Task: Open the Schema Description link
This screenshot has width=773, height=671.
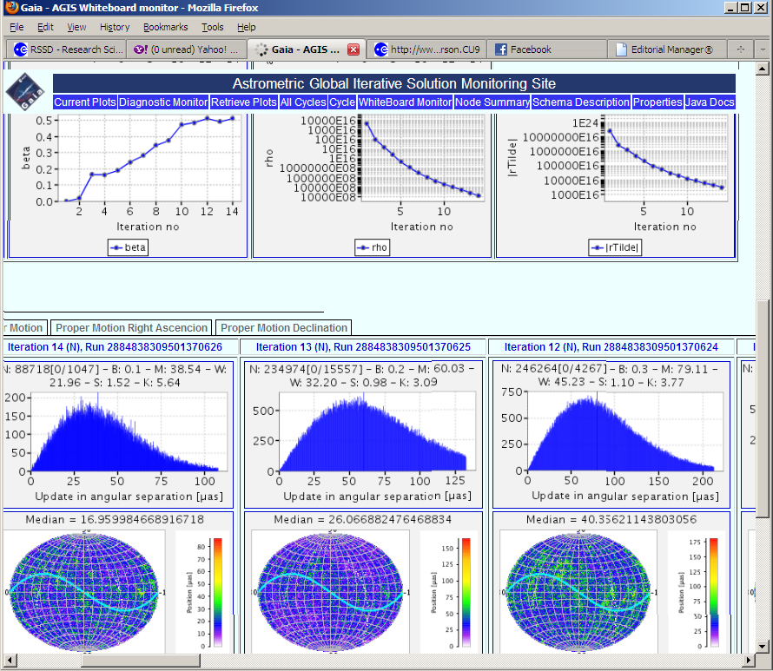Action: click(x=581, y=102)
